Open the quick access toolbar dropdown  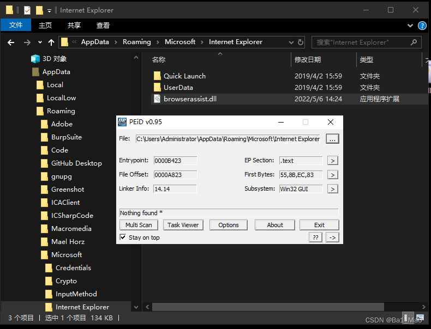tap(49, 11)
